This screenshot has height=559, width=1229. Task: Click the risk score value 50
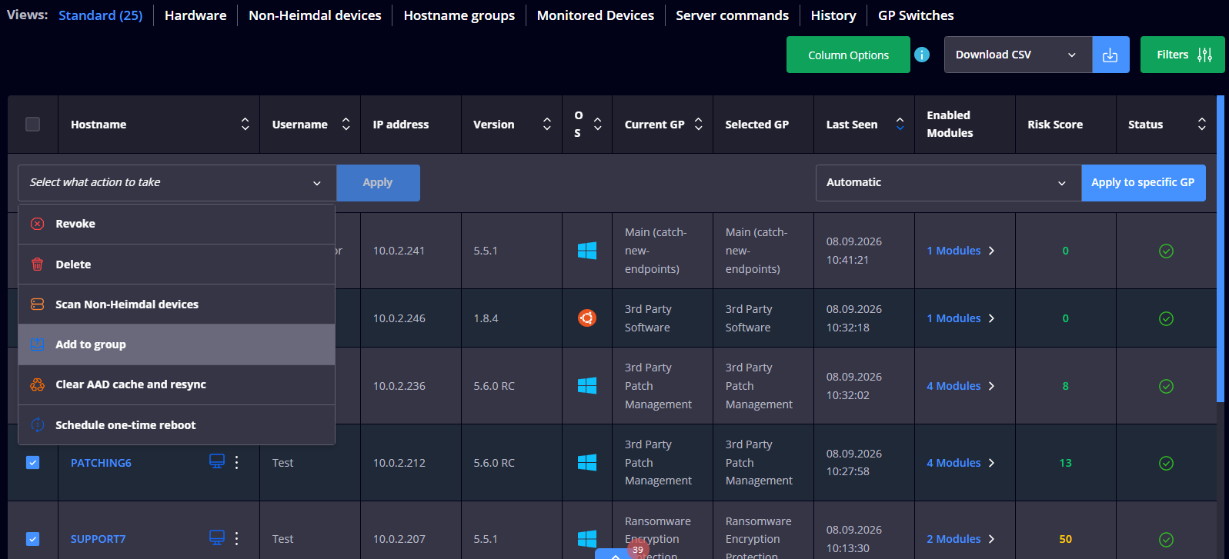coord(1065,539)
